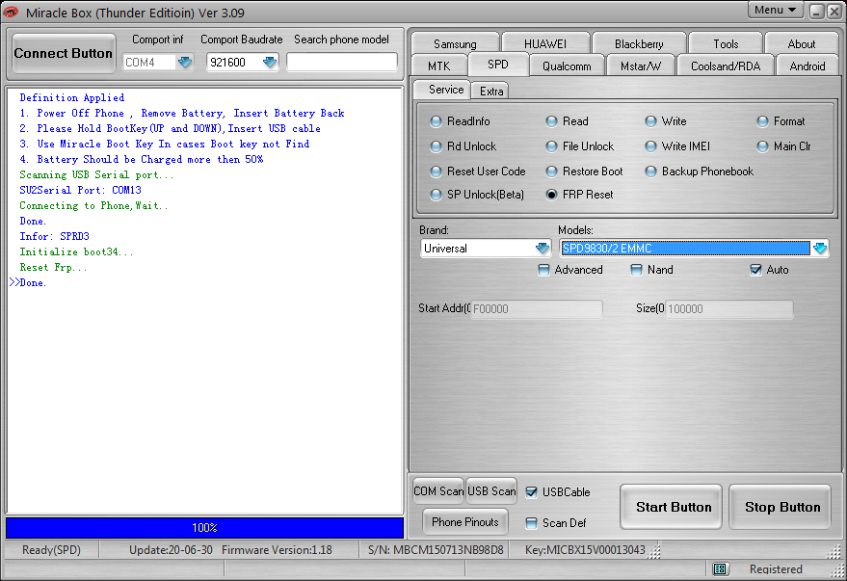
Task: Click the COM Scan button
Action: pos(438,490)
